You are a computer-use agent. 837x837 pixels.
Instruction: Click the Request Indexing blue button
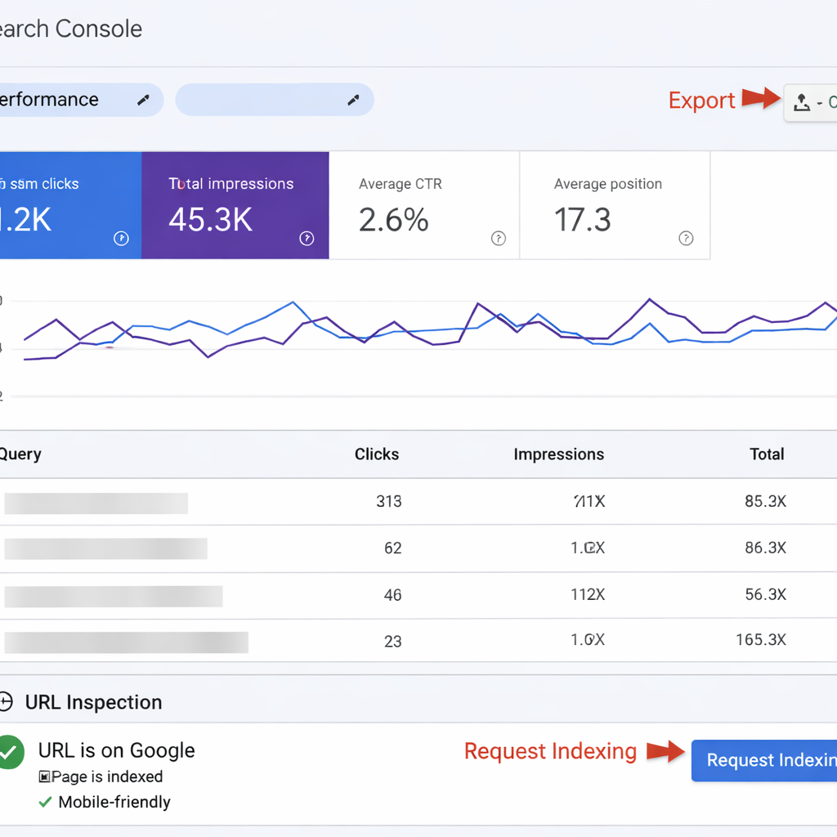point(764,760)
